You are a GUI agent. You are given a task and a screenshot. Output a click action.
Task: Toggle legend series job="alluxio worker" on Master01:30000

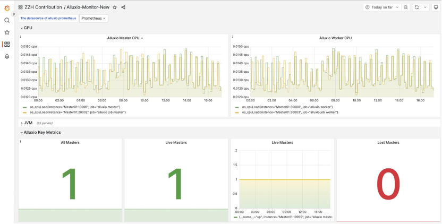coord(287,107)
